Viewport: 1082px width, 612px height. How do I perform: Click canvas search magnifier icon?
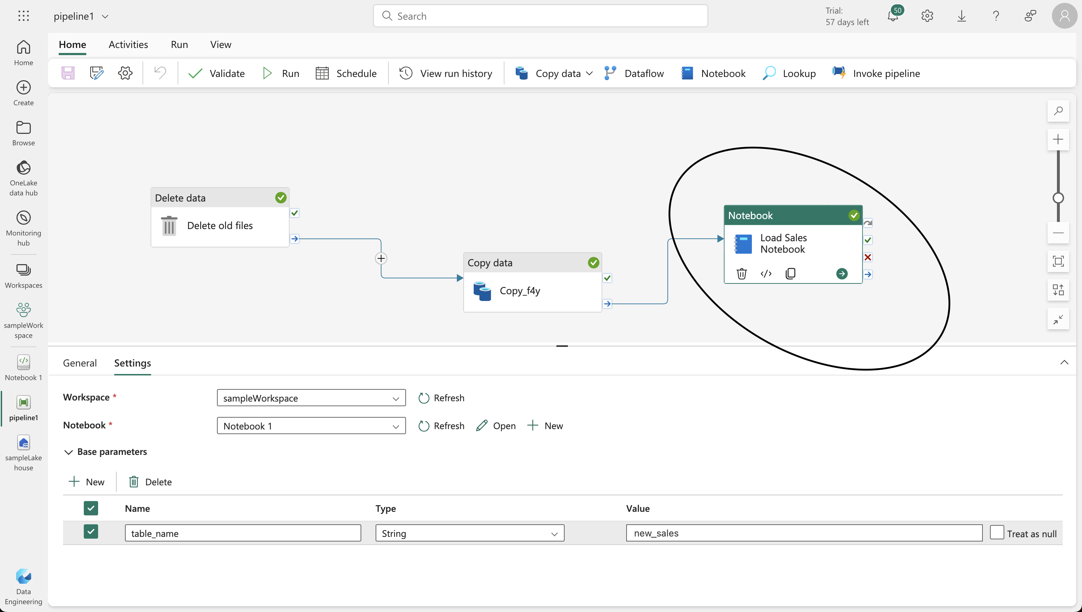point(1058,111)
